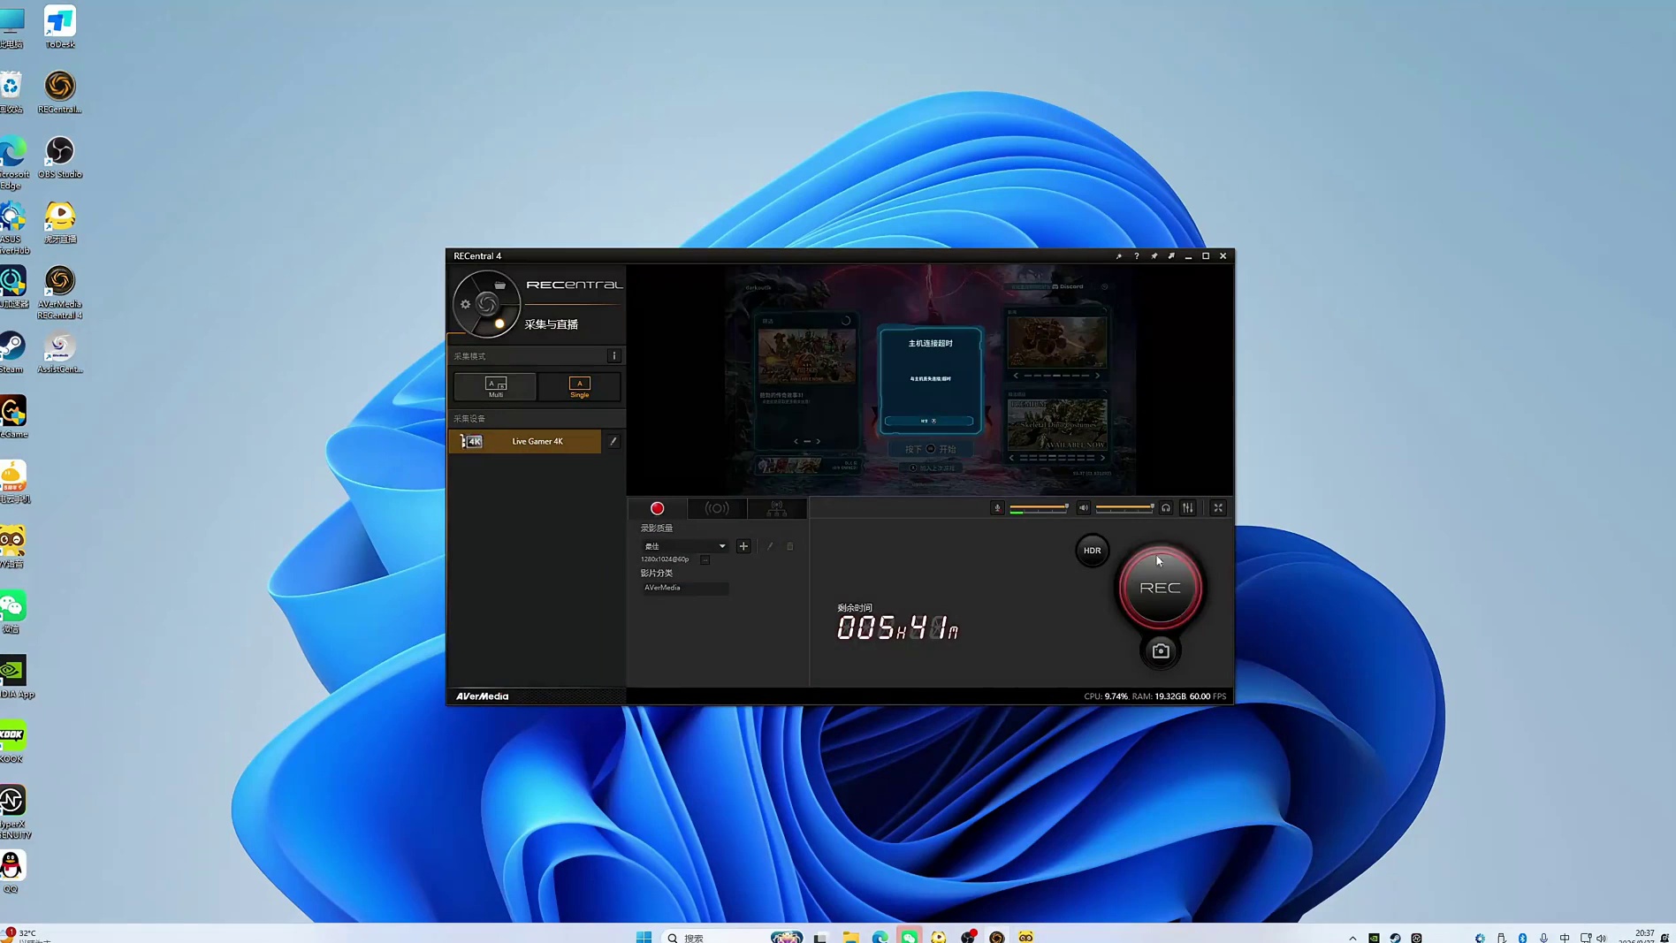Image resolution: width=1676 pixels, height=943 pixels.
Task: Show capture mode info
Action: pyautogui.click(x=614, y=356)
